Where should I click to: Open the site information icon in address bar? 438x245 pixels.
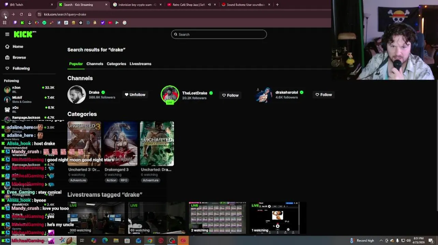[x=40, y=14]
